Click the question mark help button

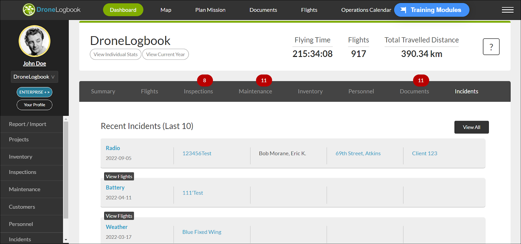tap(491, 47)
